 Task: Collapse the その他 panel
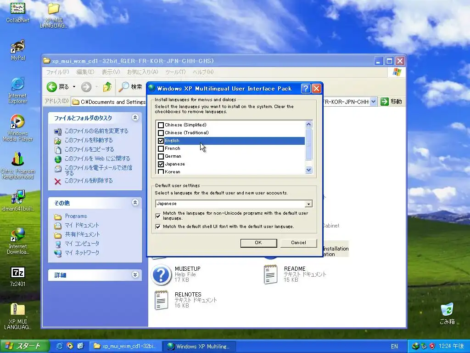135,202
